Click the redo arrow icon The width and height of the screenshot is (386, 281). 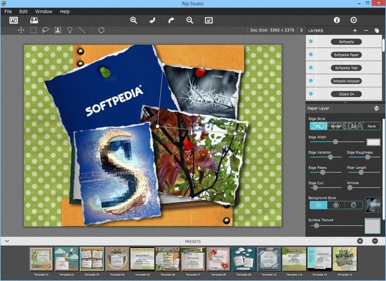[171, 21]
